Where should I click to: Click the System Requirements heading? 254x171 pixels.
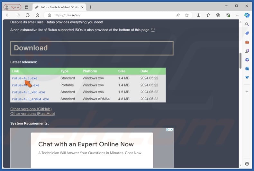click(30, 123)
